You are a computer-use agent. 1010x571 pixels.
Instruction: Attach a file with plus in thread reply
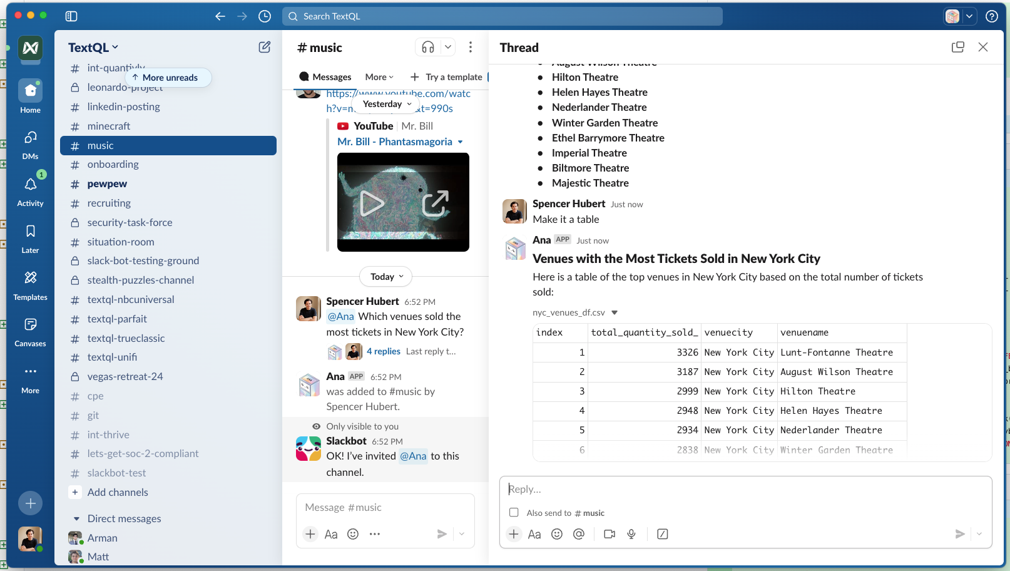[x=514, y=534]
